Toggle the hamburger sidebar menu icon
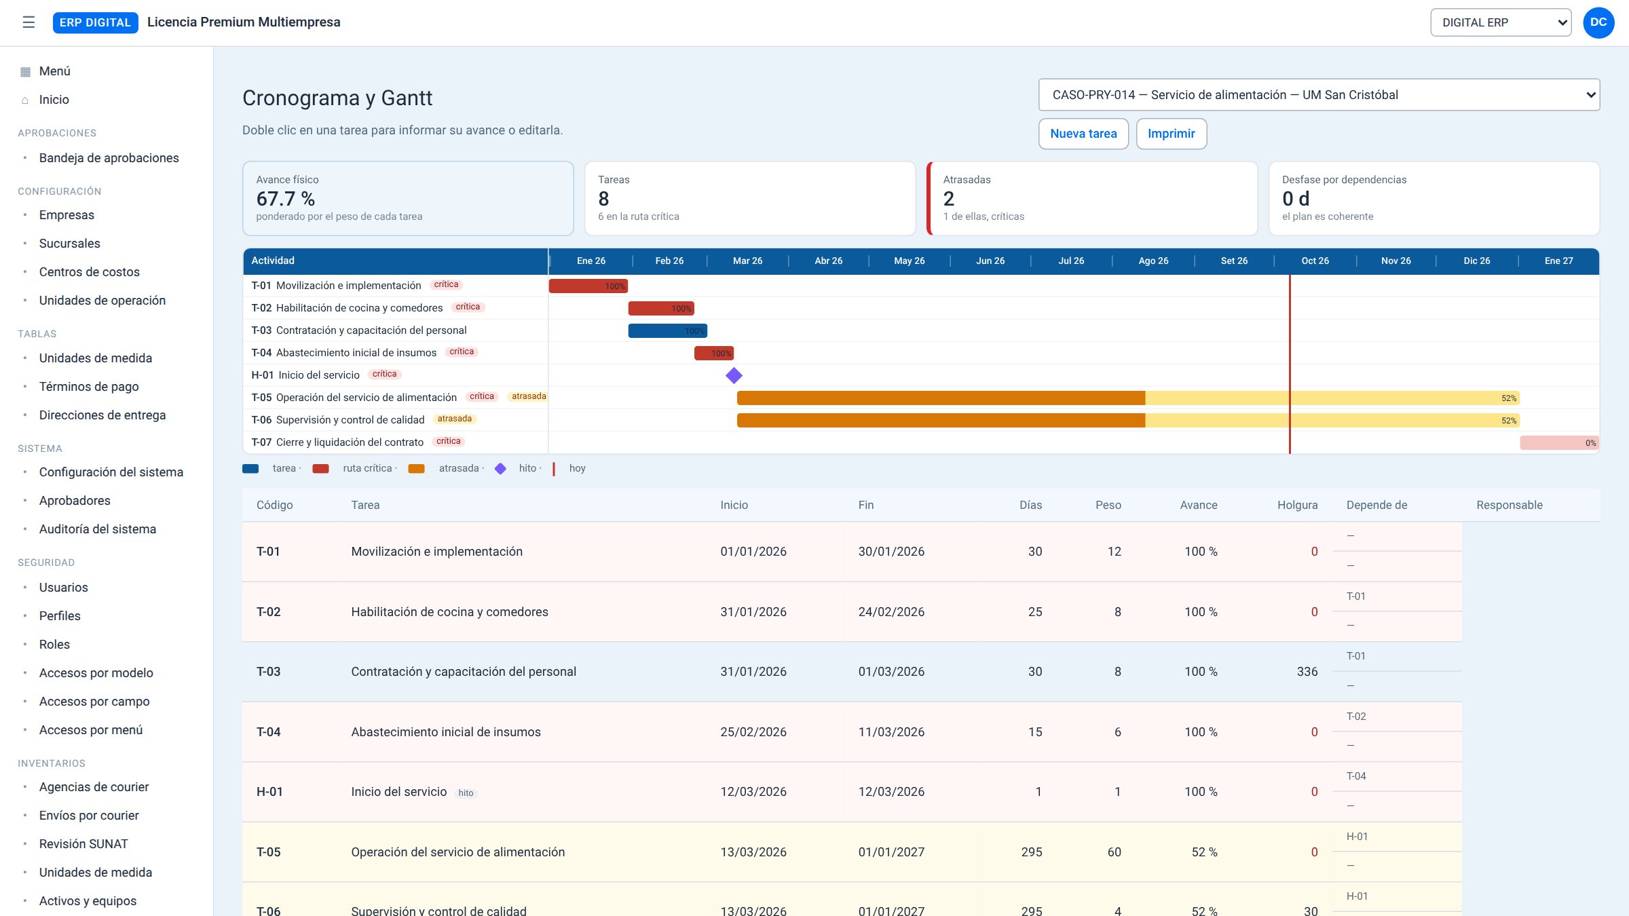The width and height of the screenshot is (1629, 916). [x=29, y=22]
